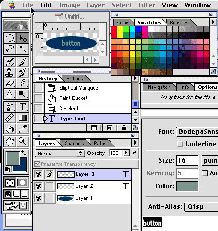Hide Layer 2 with its eye icon
The width and height of the screenshot is (218, 231).
(39, 186)
